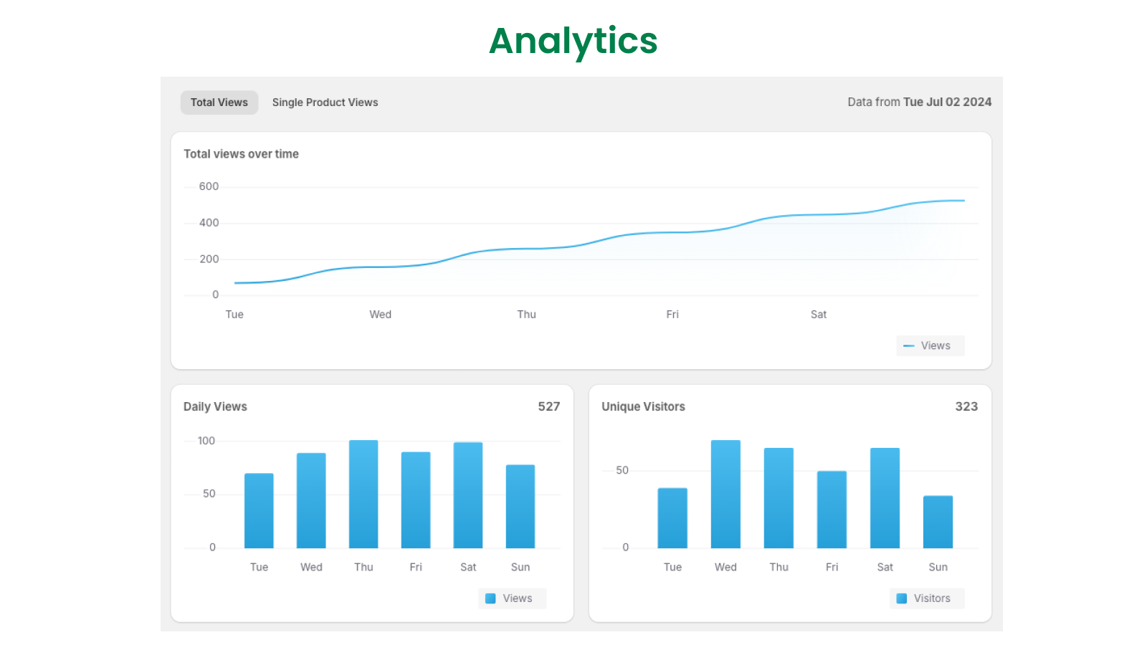Open the Unique Visitors total showing 323
The width and height of the screenshot is (1147, 645).
tap(967, 406)
